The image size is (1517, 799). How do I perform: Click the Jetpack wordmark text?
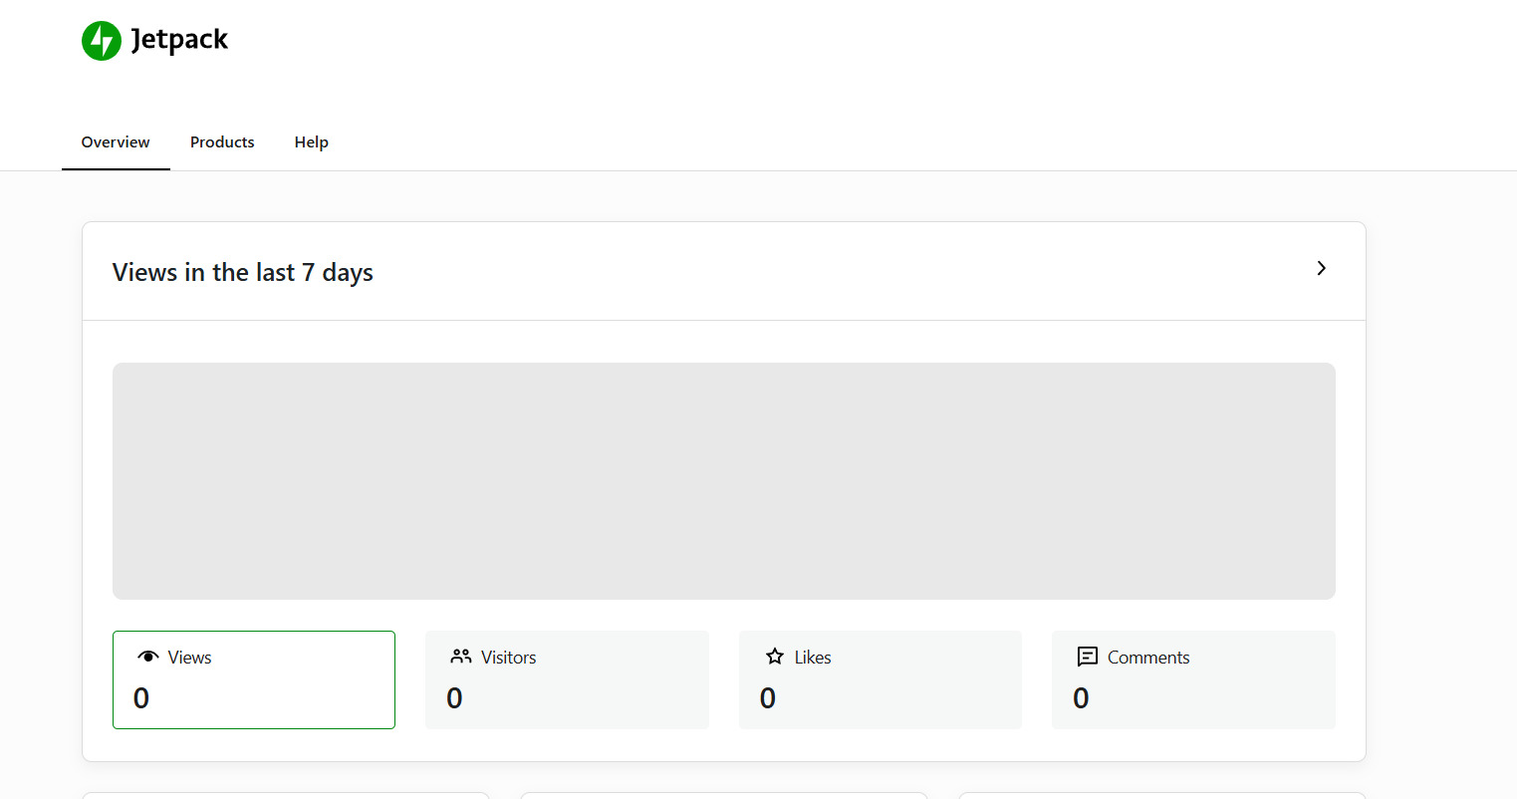click(179, 40)
